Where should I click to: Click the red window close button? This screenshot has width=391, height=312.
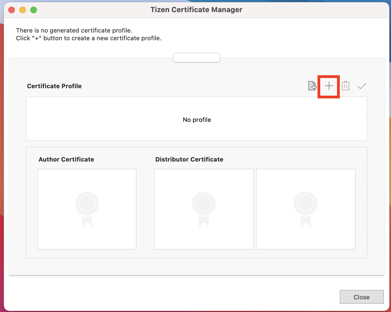click(x=12, y=10)
